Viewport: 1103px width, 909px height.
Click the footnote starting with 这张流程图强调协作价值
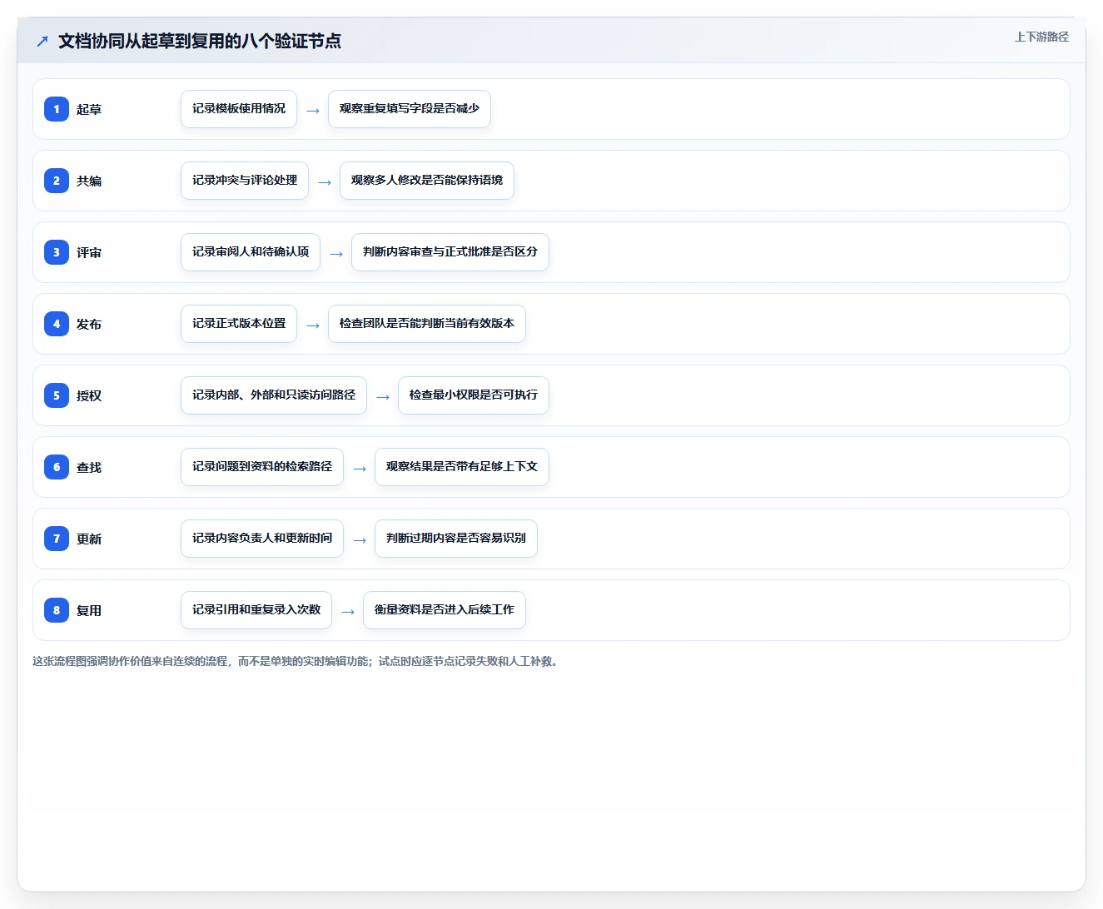[x=296, y=661]
